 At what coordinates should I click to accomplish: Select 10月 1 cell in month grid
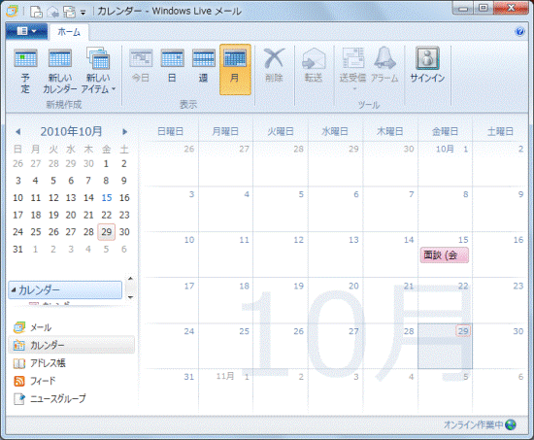pyautogui.click(x=445, y=163)
